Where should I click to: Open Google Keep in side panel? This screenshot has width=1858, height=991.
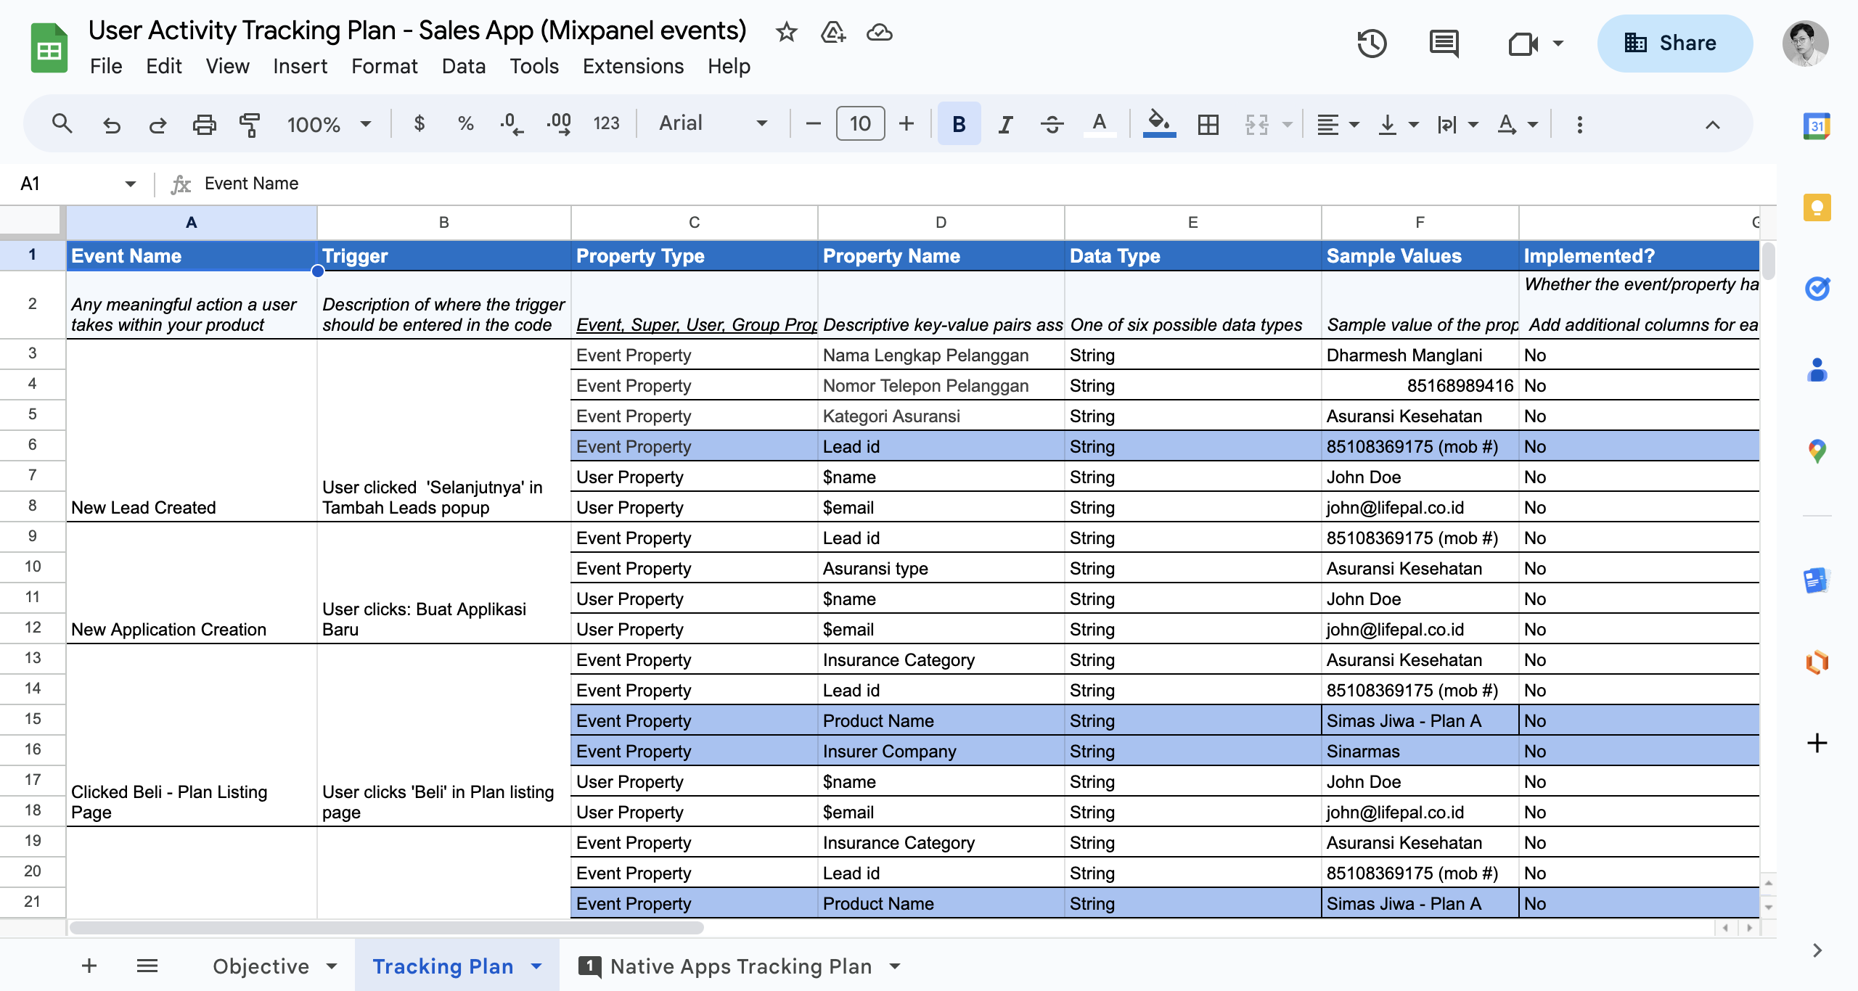1817,207
